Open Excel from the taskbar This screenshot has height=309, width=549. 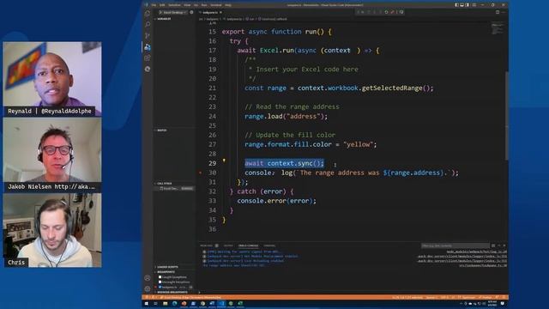click(240, 303)
